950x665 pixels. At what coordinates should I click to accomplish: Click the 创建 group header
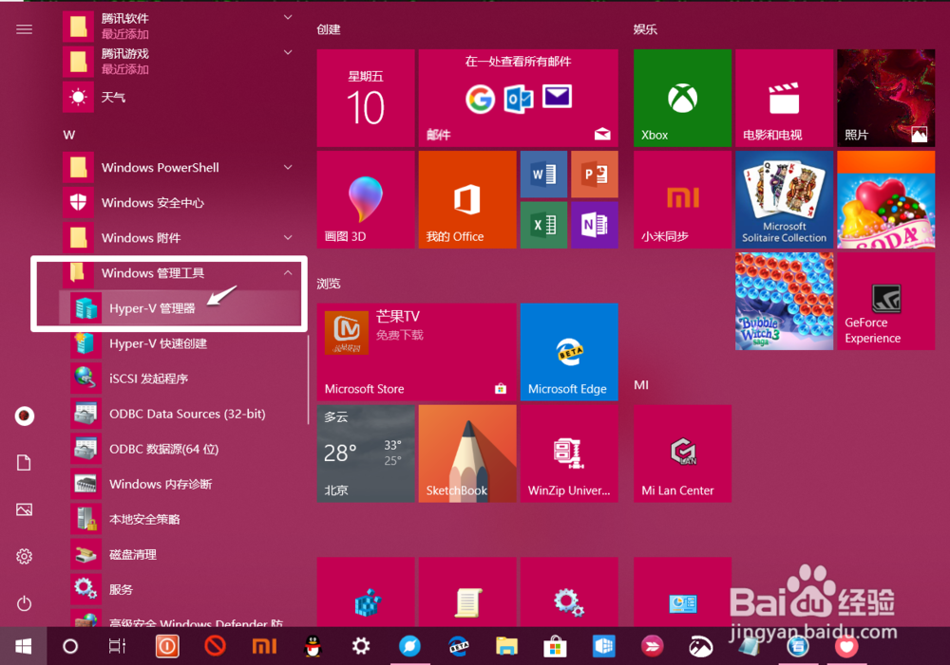click(x=329, y=29)
